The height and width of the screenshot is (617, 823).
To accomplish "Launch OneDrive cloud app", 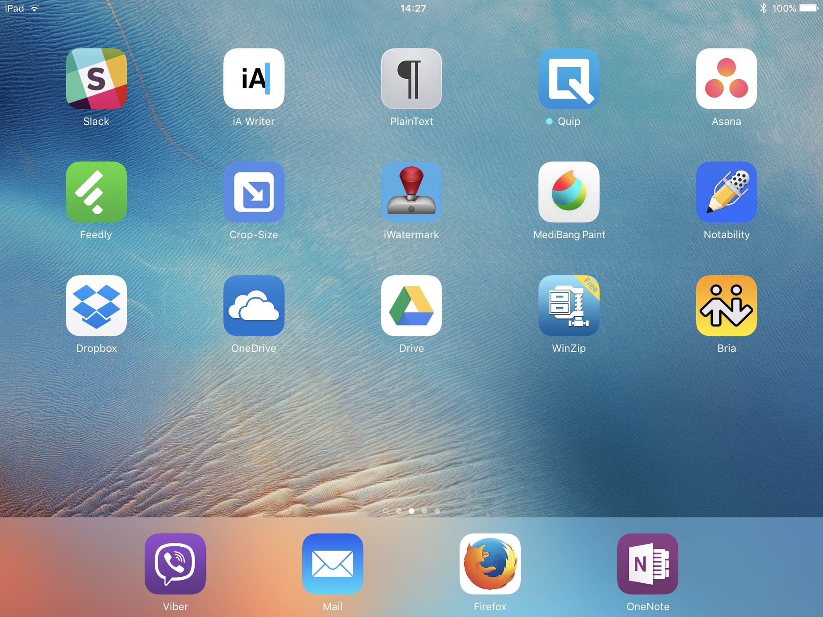I will click(254, 306).
